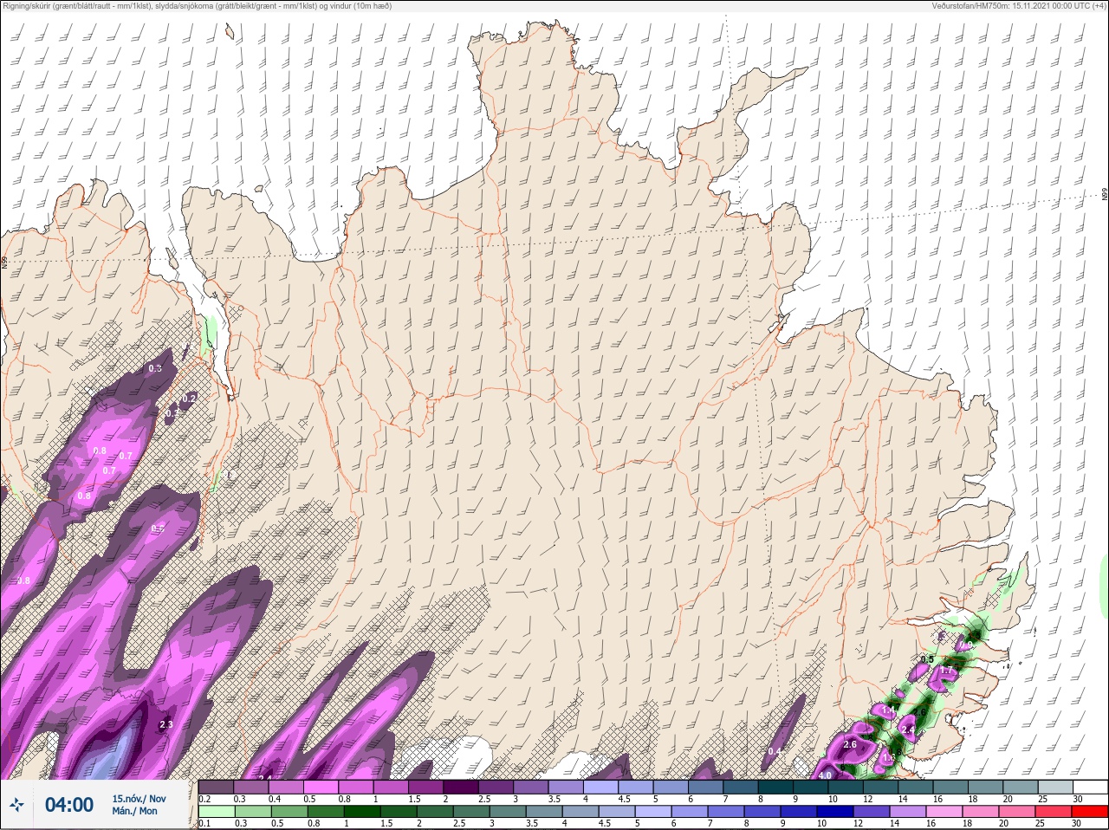Click the N99 label on the left edge
The width and height of the screenshot is (1109, 830).
[x=4, y=261]
